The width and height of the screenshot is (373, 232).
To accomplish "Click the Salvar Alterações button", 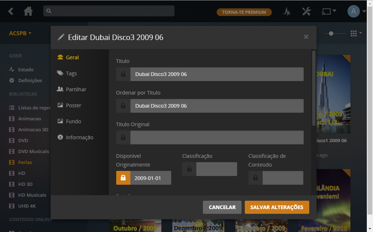I will coord(276,207).
